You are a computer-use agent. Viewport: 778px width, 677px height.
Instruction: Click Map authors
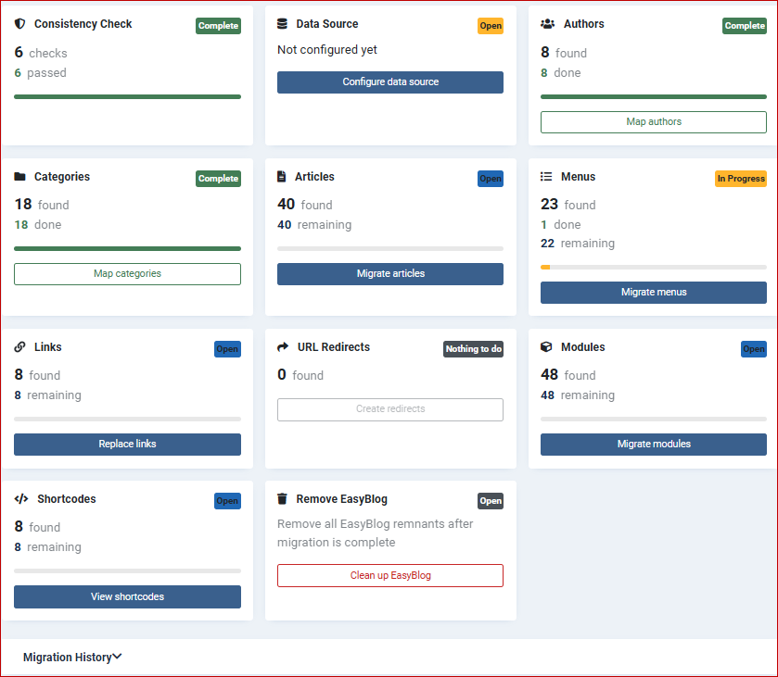tap(653, 121)
